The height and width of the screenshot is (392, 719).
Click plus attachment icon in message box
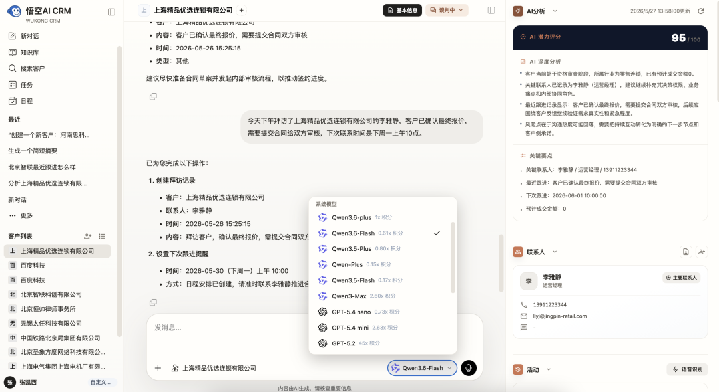coord(158,368)
